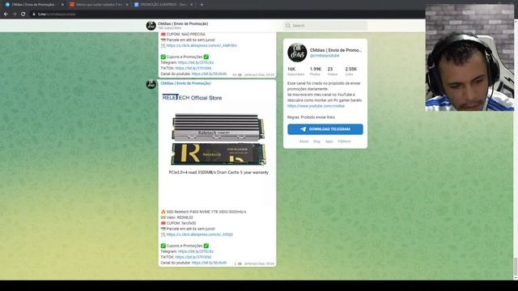The width and height of the screenshot is (518, 291).
Task: Open the youtube.com/cmdias link in description
Action: (316, 106)
